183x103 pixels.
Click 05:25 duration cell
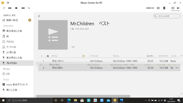(x=150, y=61)
